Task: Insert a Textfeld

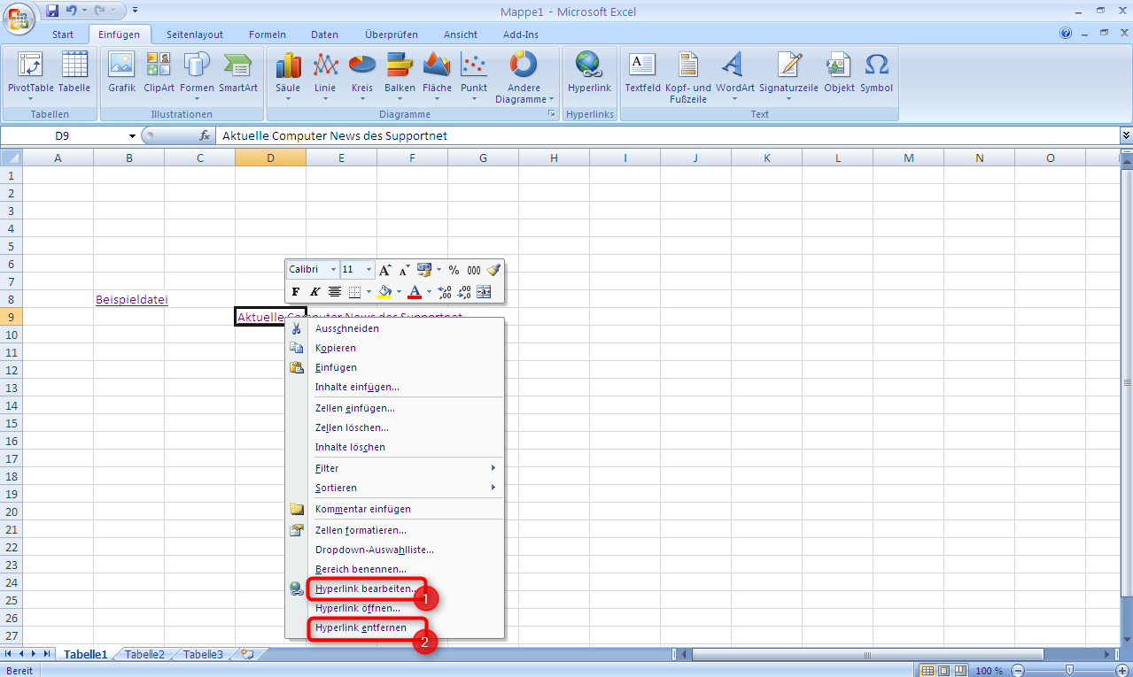Action: [x=642, y=73]
